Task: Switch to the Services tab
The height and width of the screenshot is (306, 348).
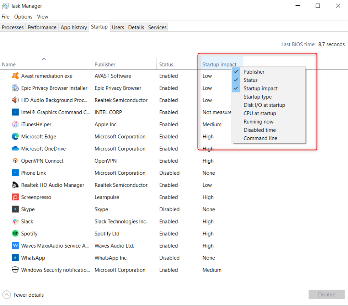Action: point(157,27)
